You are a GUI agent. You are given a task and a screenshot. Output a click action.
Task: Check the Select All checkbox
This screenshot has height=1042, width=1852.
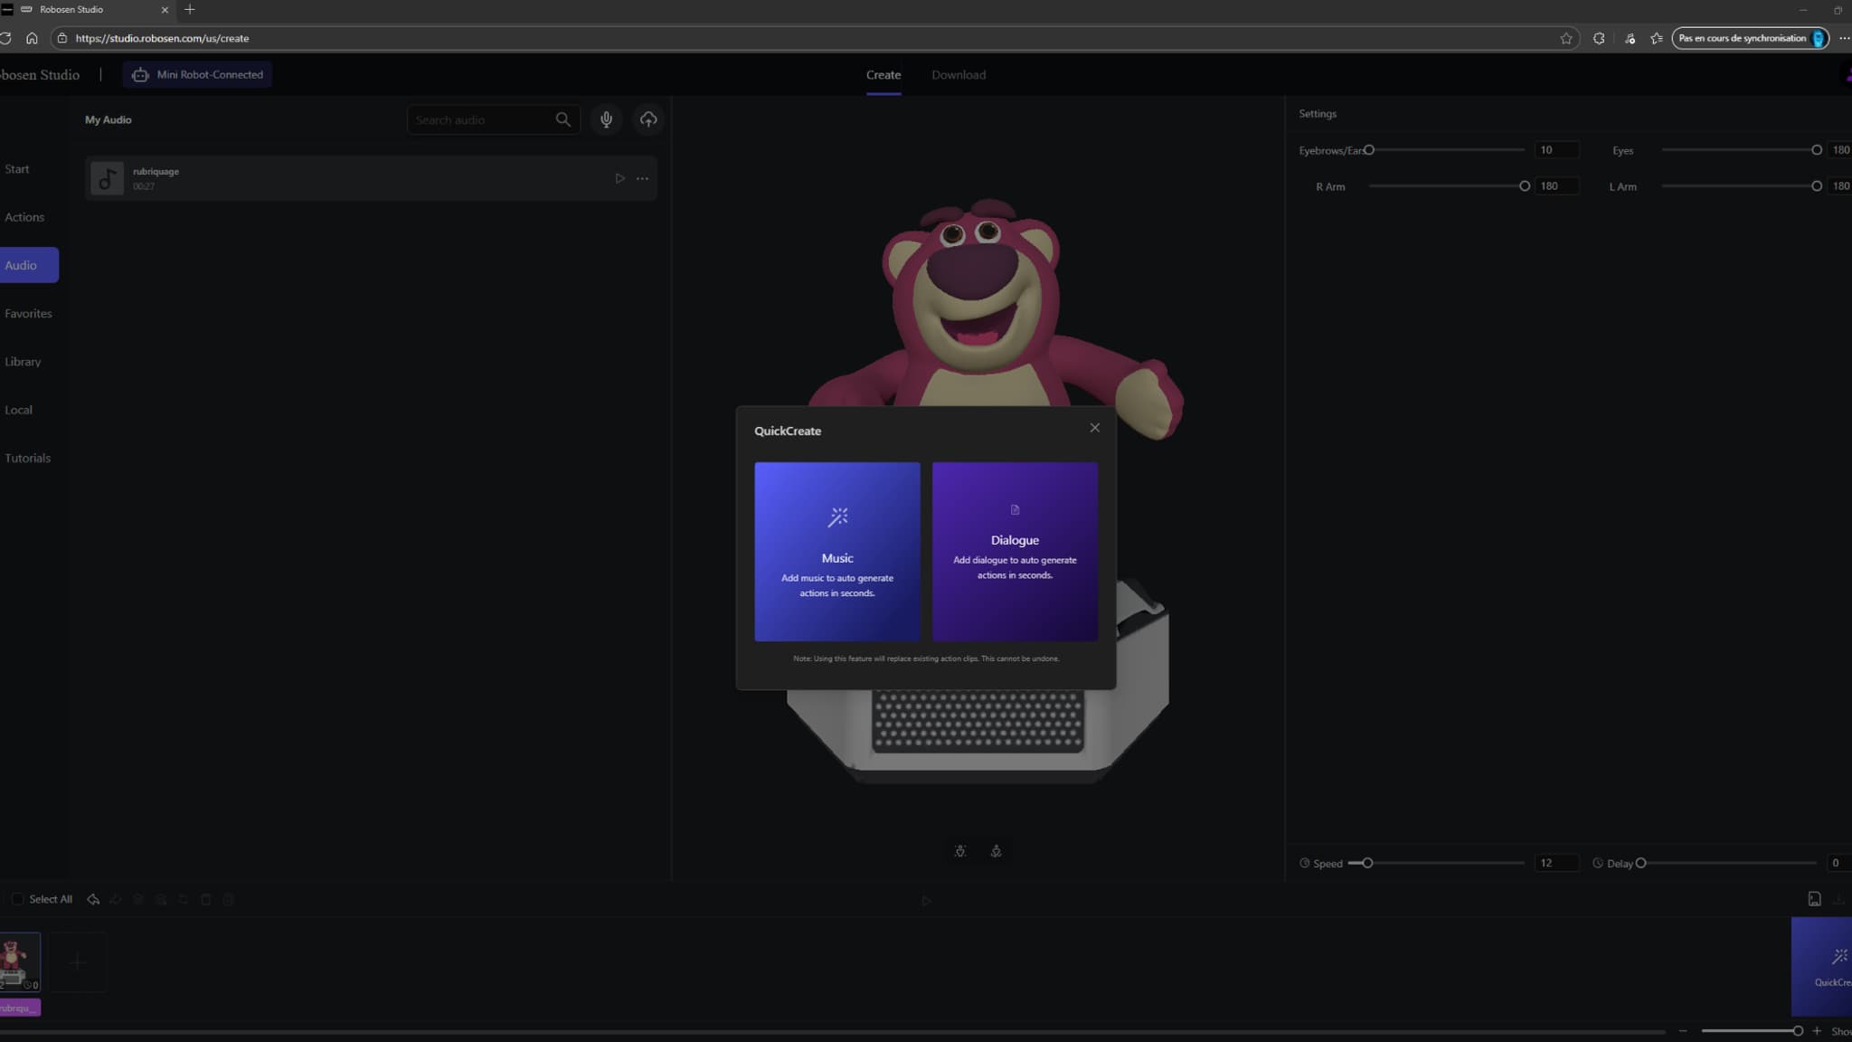(17, 899)
